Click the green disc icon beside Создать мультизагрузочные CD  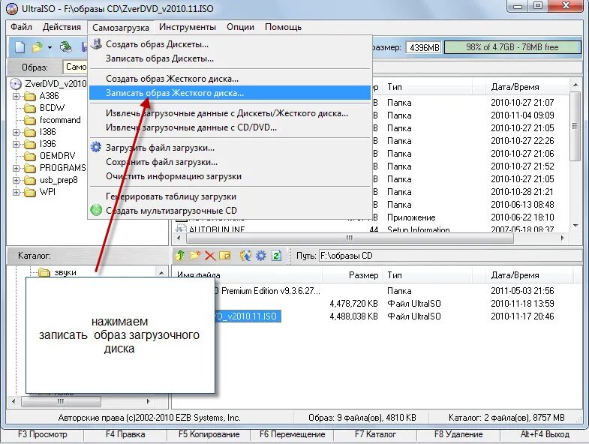pyautogui.click(x=96, y=210)
